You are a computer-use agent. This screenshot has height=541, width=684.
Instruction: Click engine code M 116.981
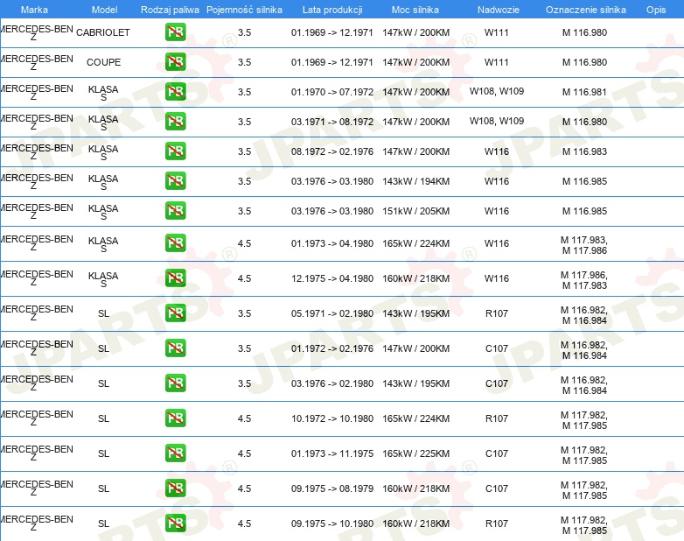(x=584, y=92)
